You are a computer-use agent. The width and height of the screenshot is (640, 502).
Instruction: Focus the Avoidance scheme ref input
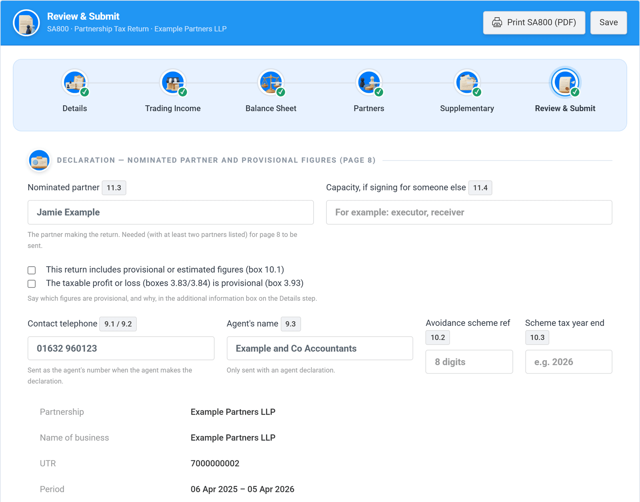469,362
